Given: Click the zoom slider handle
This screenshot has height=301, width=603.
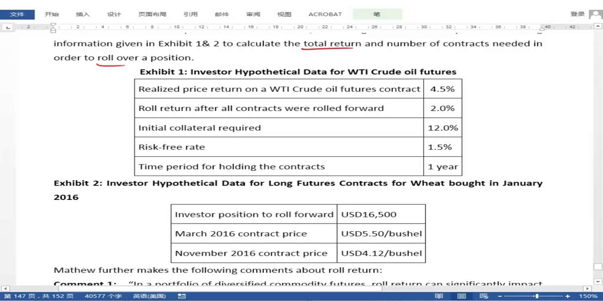Looking at the screenshot, I should tap(537, 296).
